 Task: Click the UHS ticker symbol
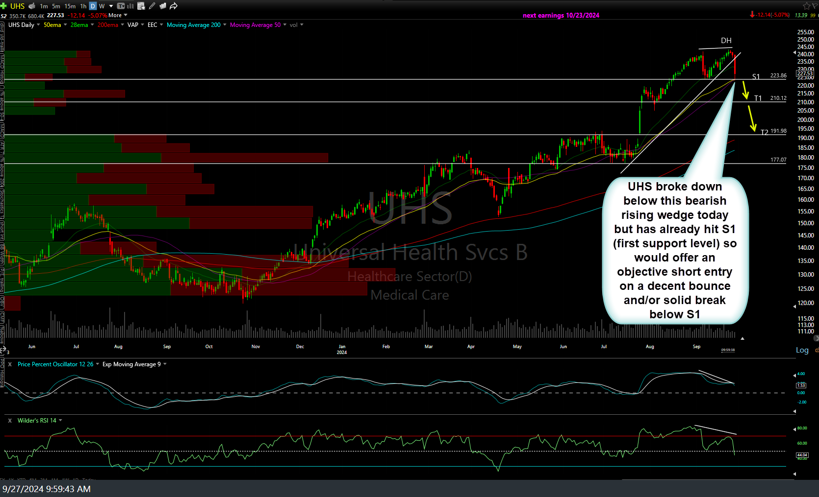pos(17,6)
